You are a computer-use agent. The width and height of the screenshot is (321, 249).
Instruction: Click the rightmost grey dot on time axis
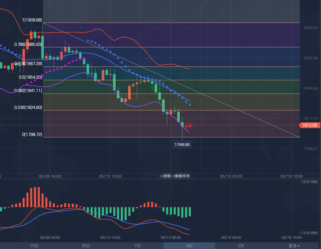pyautogui.click(x=188, y=176)
